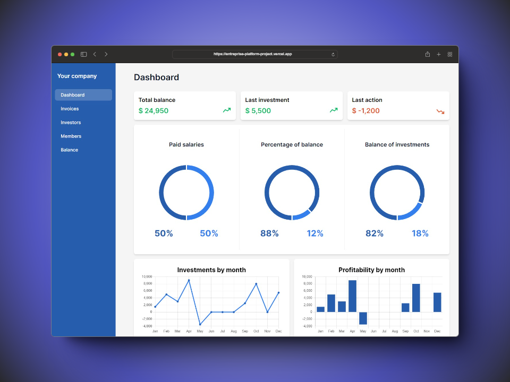Add a new tab with the plus icon
The height and width of the screenshot is (382, 510).
439,54
